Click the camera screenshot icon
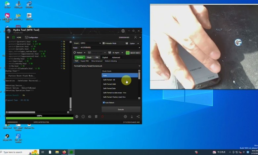This screenshot has width=258, height=155. (90, 117)
